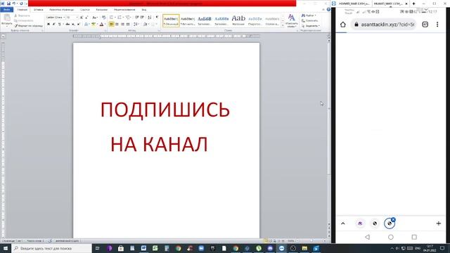Open the Change Case (Aa) menu
This screenshot has height=253, width=450.
click(x=95, y=18)
